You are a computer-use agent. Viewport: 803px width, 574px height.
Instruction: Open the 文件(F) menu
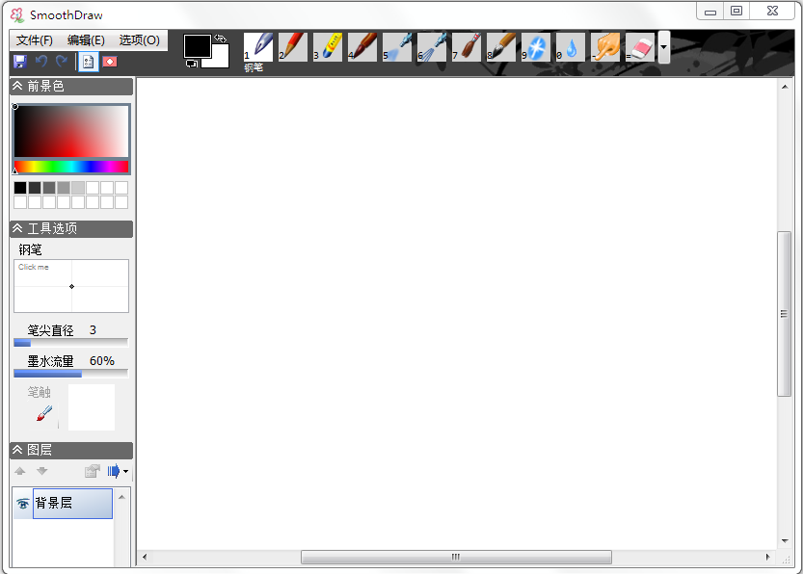35,39
